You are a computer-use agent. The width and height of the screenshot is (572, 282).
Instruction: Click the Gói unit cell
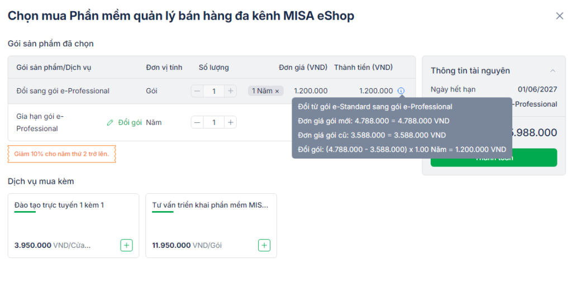[151, 91]
